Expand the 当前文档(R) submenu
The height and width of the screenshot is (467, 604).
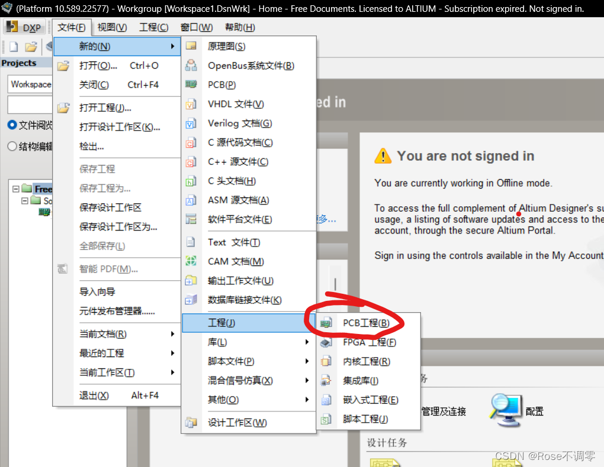[x=172, y=334]
